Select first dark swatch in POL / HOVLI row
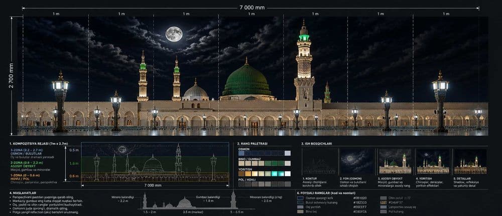Screen dimensions: 502x216 [x=241, y=184]
